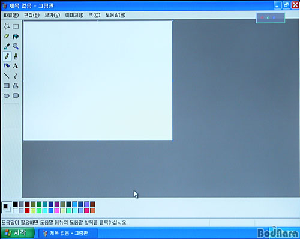300x239 pixels.
Task: Choose the Brush tool
Action: 16,56
